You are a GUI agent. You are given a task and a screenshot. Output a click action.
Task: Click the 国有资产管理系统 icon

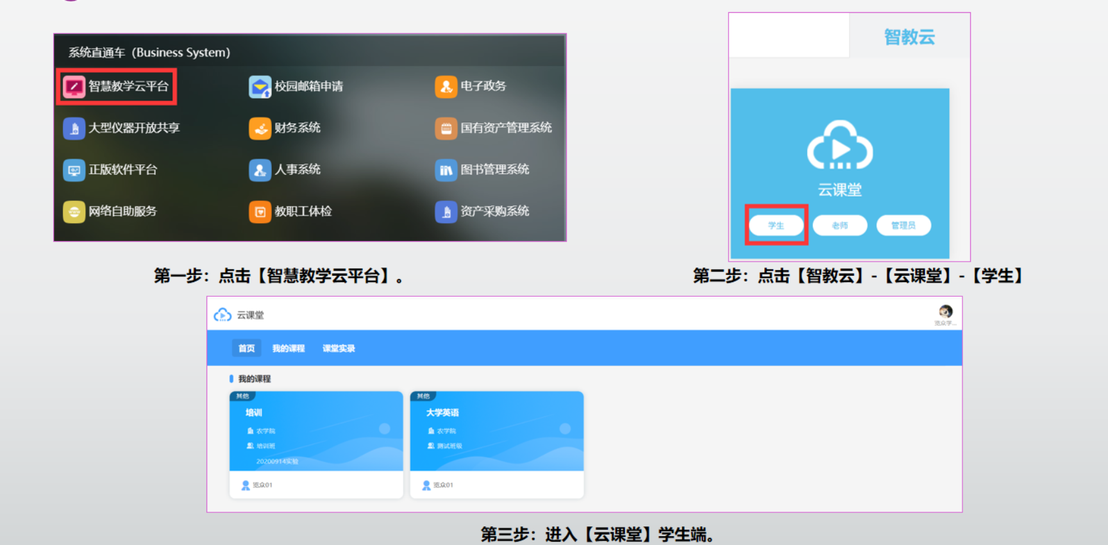tap(446, 128)
